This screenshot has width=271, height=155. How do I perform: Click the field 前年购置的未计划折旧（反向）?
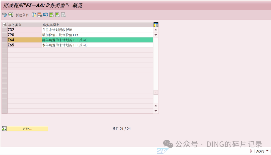(97, 40)
